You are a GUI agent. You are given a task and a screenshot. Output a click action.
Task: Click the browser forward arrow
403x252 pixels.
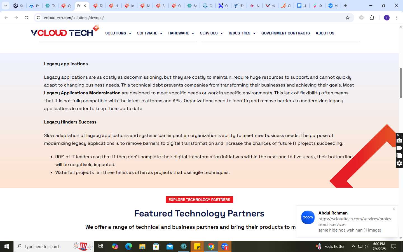(x=16, y=18)
